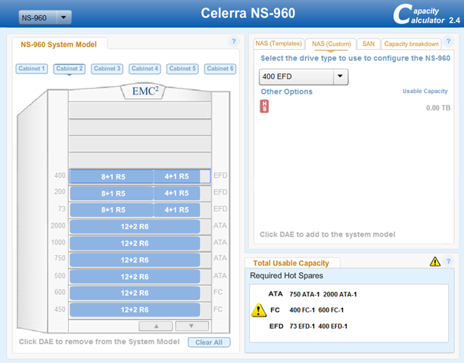
Task: Click the 450 FC 12+2 R6 enclosure
Action: click(135, 310)
